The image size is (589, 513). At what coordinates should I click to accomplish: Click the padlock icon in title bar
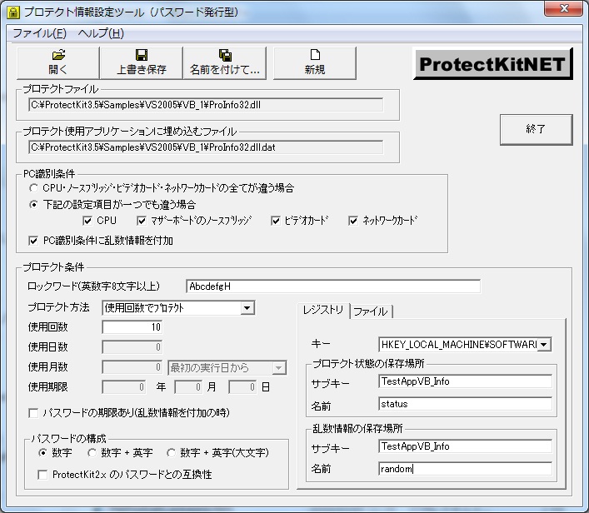click(13, 12)
